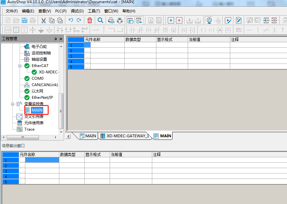Toggle monitoring with the webcam-like icon
Image resolution: width=287 pixels, height=204 pixels.
209,20
